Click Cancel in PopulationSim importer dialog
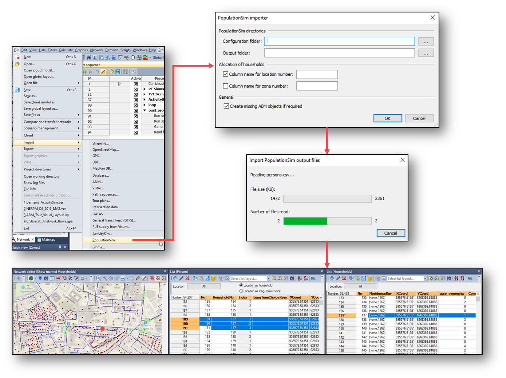 pos(419,118)
